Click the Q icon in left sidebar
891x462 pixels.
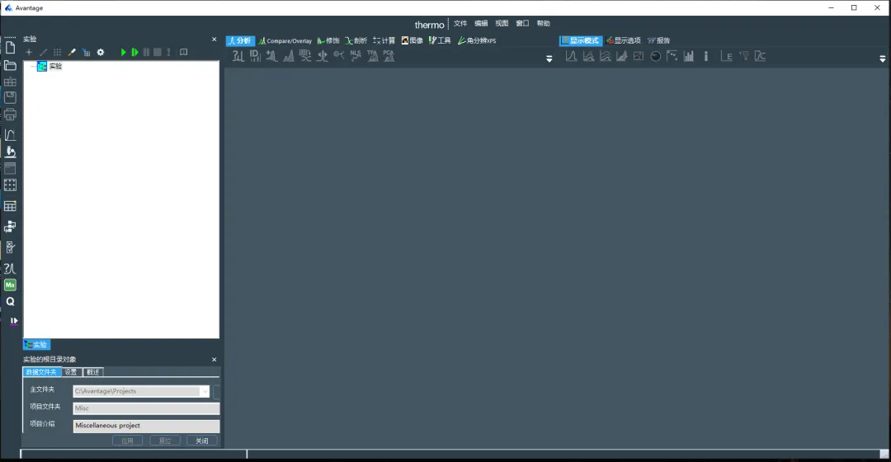point(10,302)
